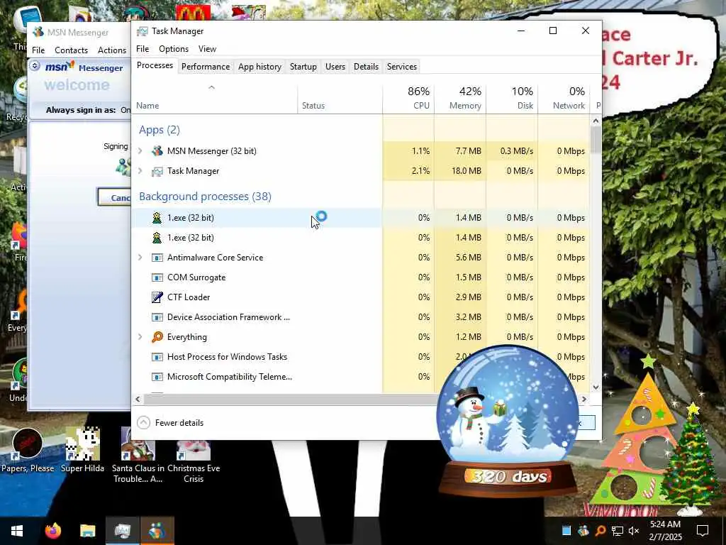Viewport: 726px width, 545px height.
Task: Expand the MSN Messenger (32 bit) process group
Action: [140, 151]
